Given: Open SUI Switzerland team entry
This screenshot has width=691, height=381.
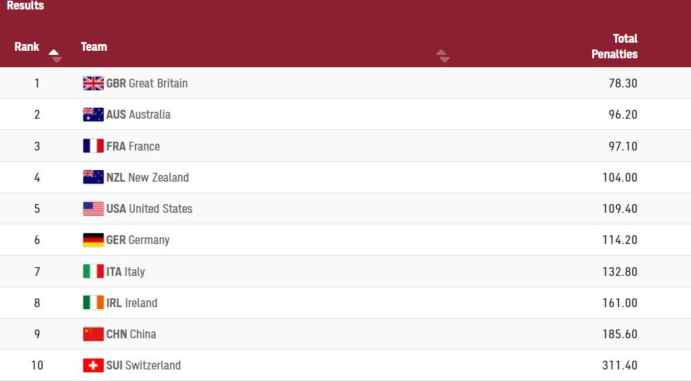Looking at the screenshot, I should click(x=144, y=365).
